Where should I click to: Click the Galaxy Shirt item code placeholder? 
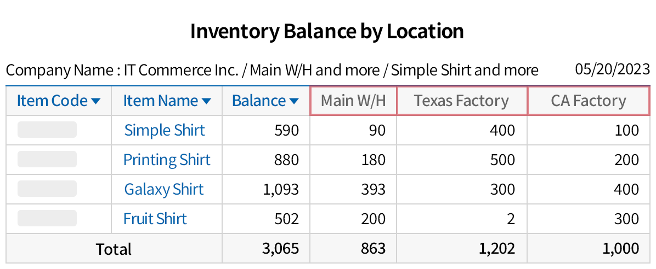[47, 189]
